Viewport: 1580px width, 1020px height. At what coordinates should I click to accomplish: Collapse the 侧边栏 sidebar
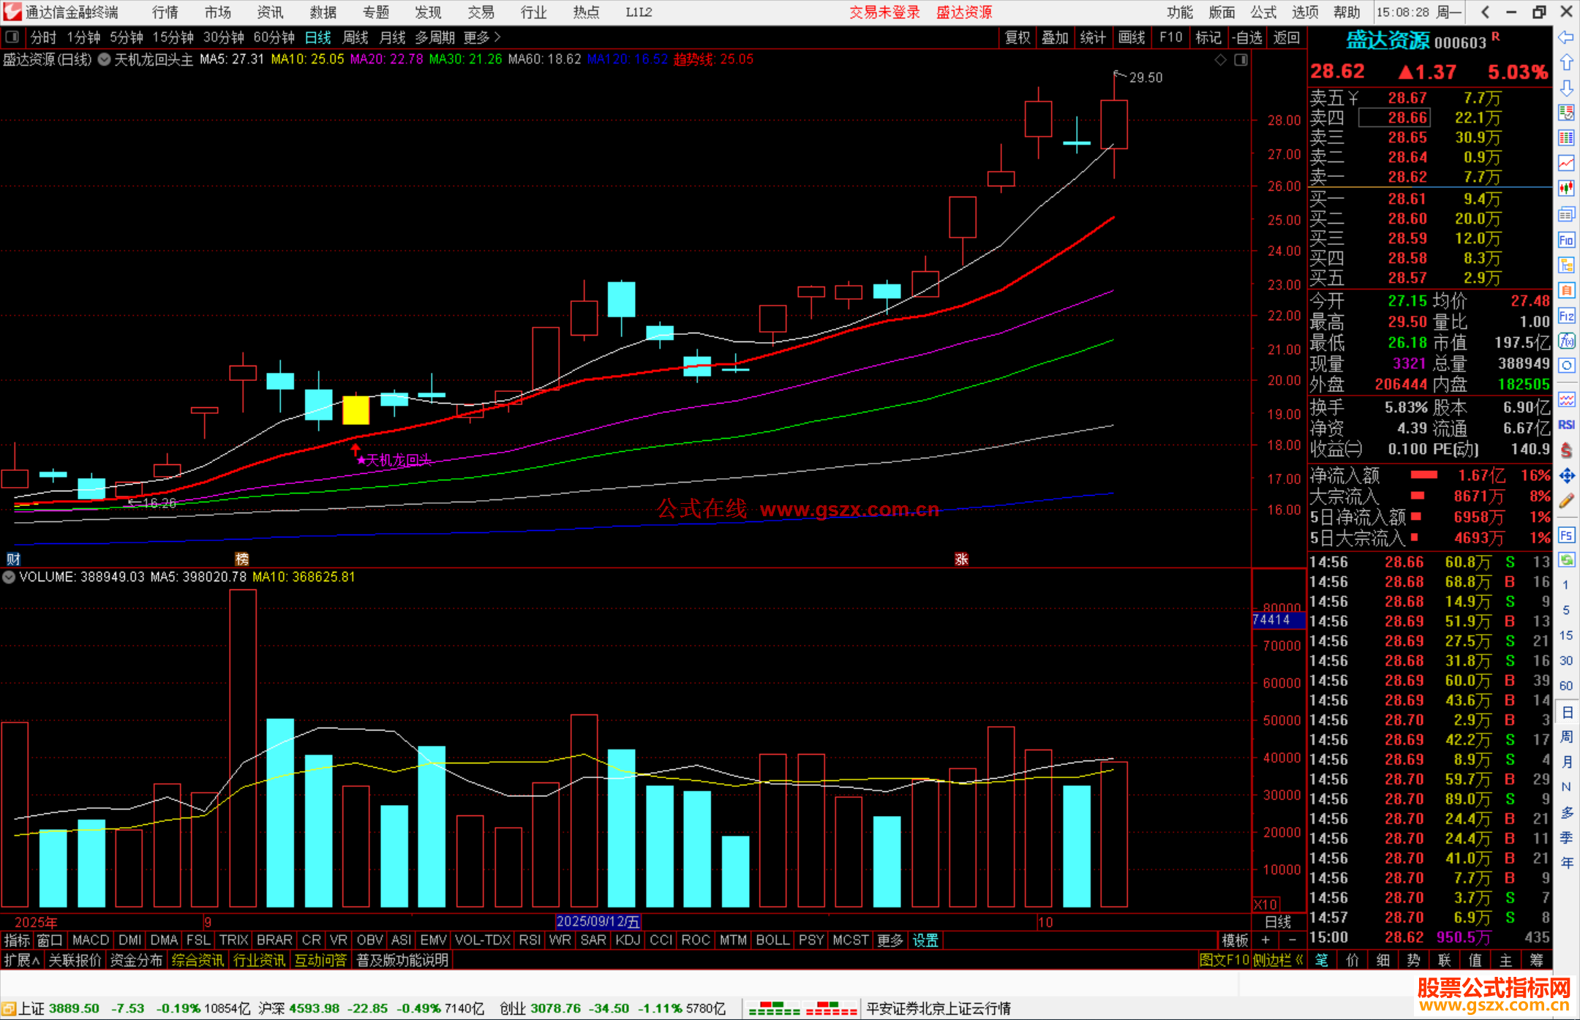pos(1277,960)
